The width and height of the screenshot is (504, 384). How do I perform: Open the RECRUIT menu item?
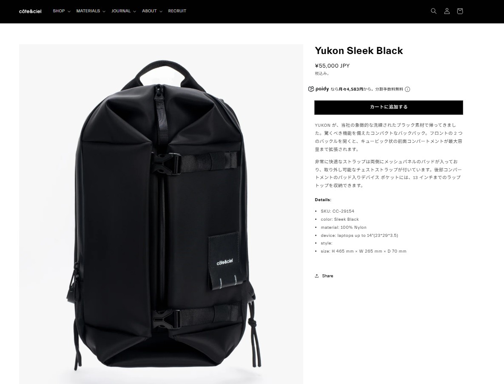177,11
